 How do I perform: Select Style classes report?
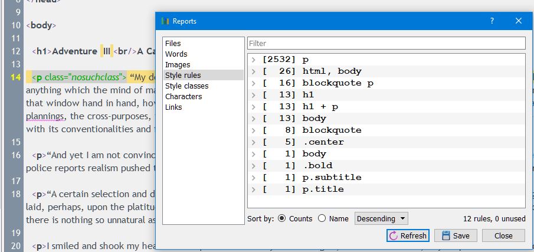(204, 86)
